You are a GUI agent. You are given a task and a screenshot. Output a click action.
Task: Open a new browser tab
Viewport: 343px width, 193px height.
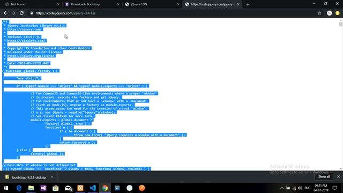248,4
